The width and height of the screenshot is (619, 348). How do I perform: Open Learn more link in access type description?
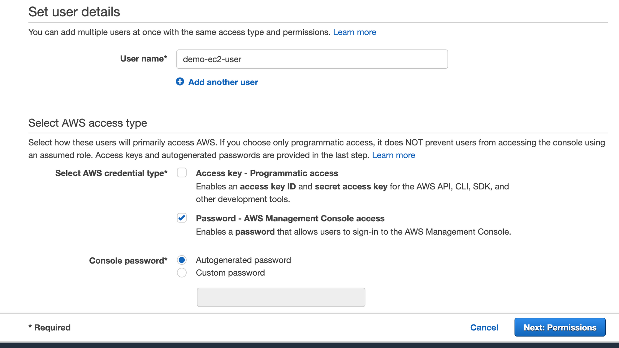(393, 155)
